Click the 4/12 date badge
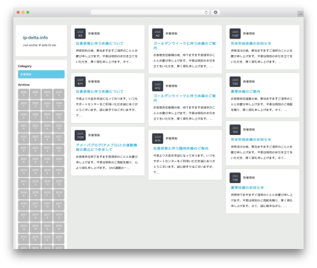This screenshot has height=268, width=317. click(158, 86)
